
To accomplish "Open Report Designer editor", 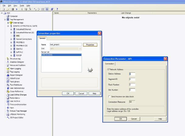I will pyautogui.click(x=16, y=75).
